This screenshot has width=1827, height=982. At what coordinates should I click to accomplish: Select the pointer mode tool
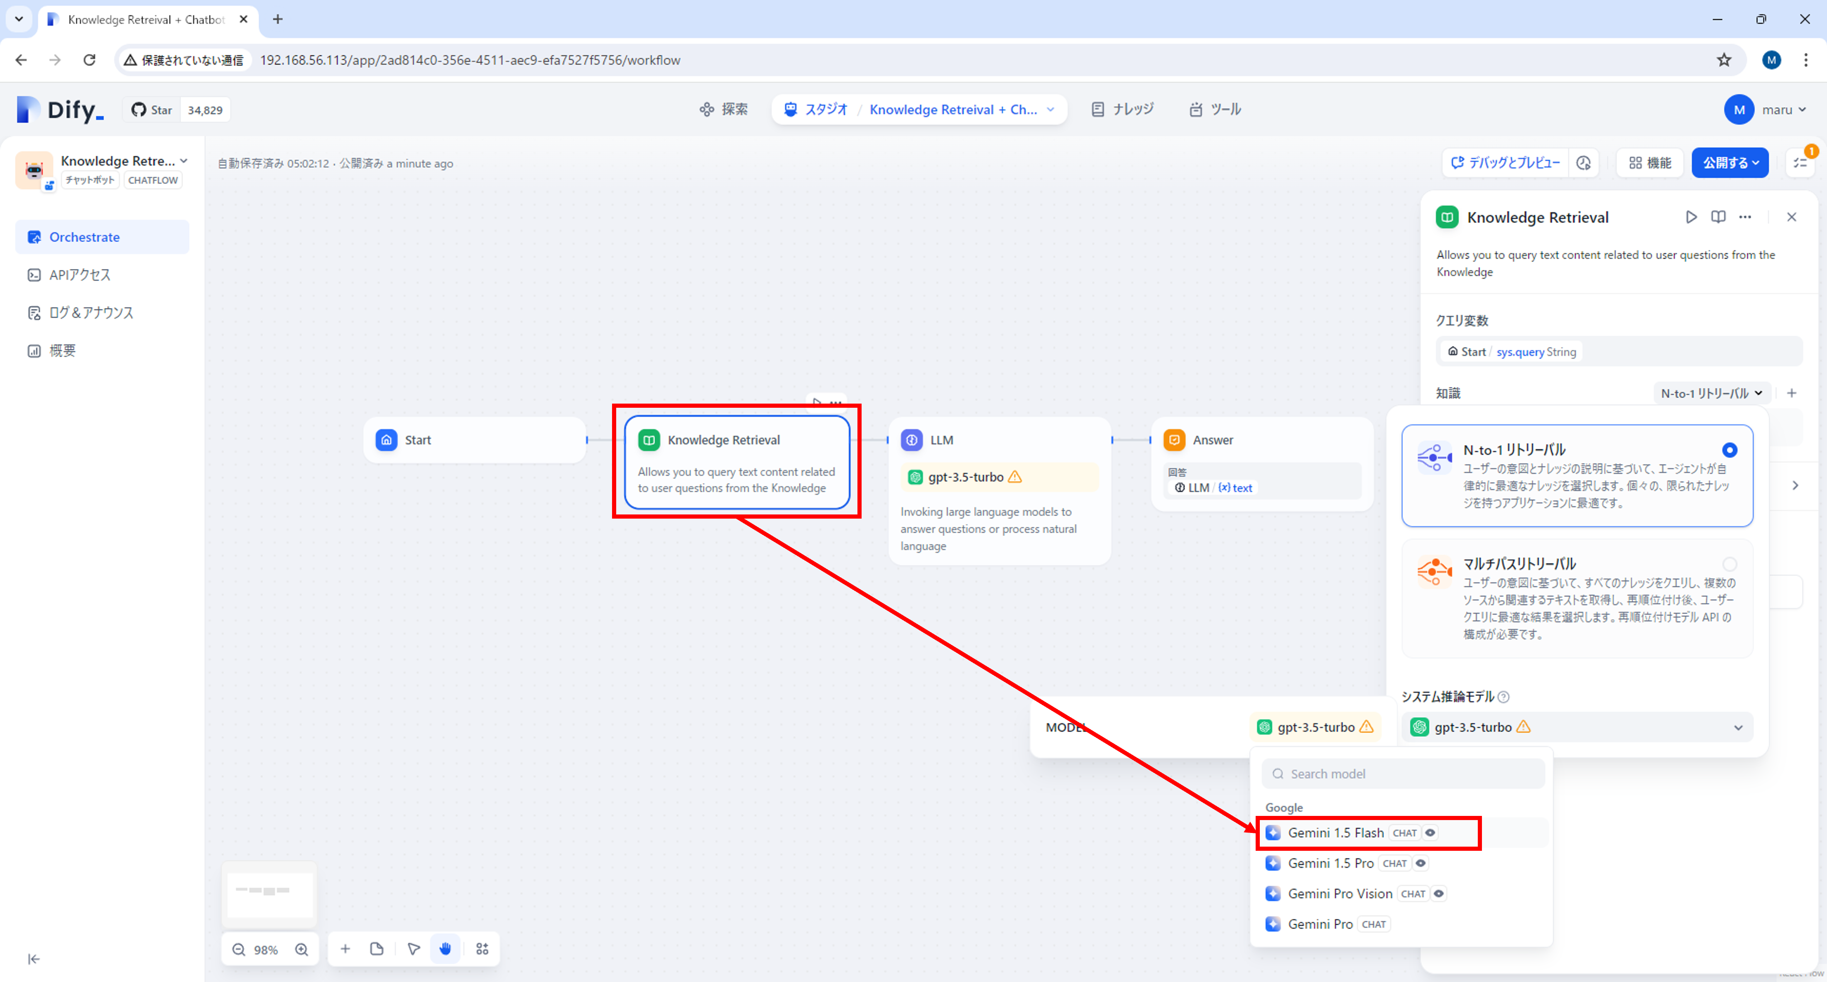tap(414, 949)
